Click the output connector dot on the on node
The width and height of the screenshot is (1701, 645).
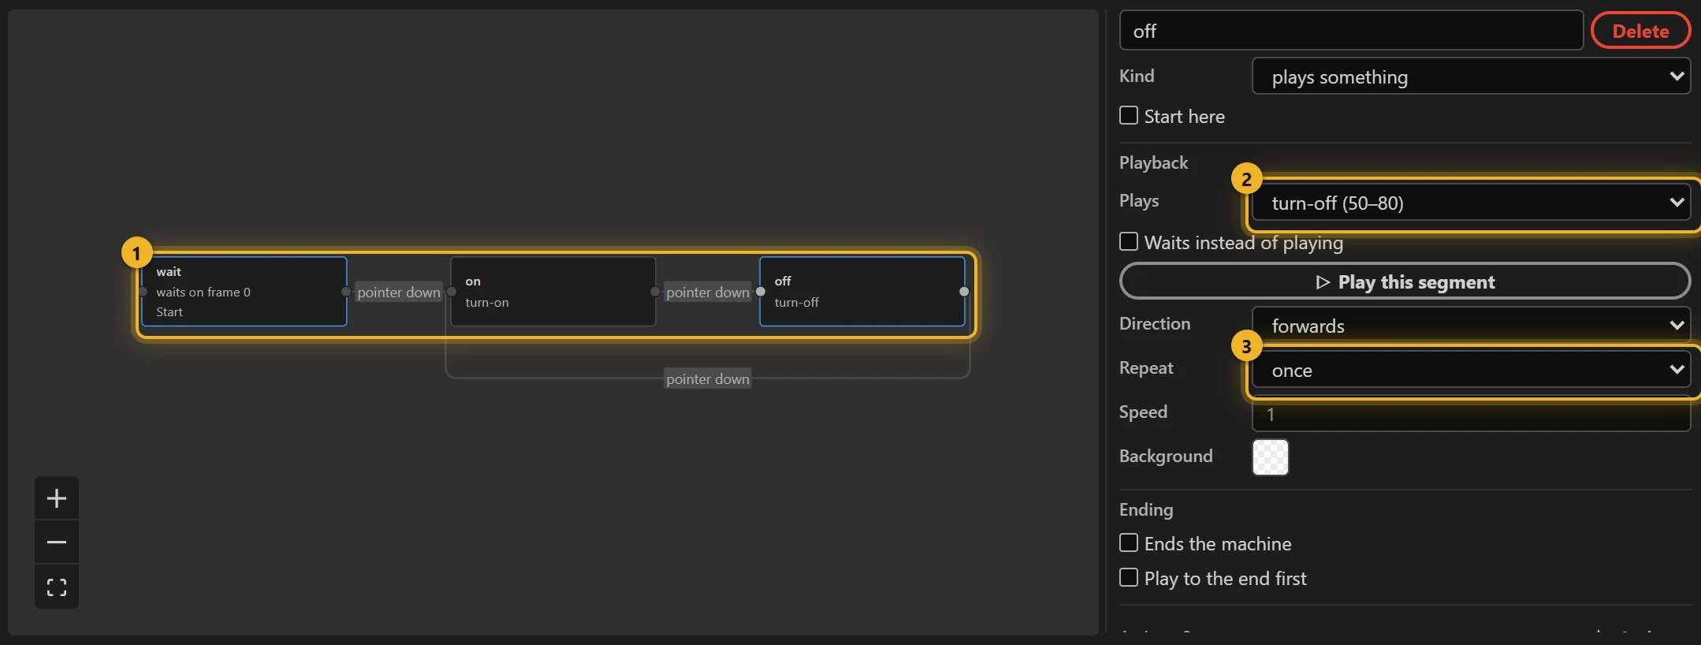[655, 292]
